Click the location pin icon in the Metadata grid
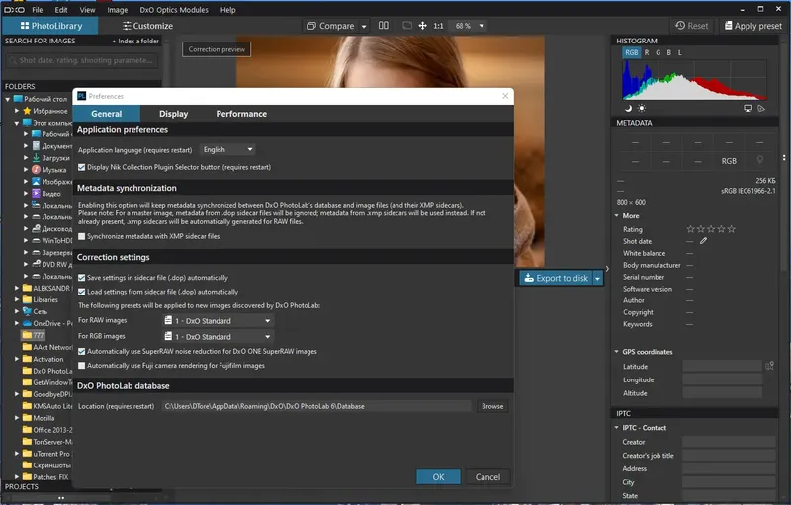Viewport: 791px width, 505px height. tap(759, 160)
